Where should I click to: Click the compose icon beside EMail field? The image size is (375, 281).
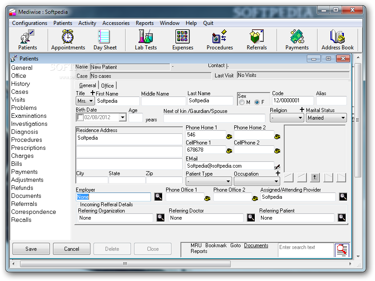tap(277, 167)
